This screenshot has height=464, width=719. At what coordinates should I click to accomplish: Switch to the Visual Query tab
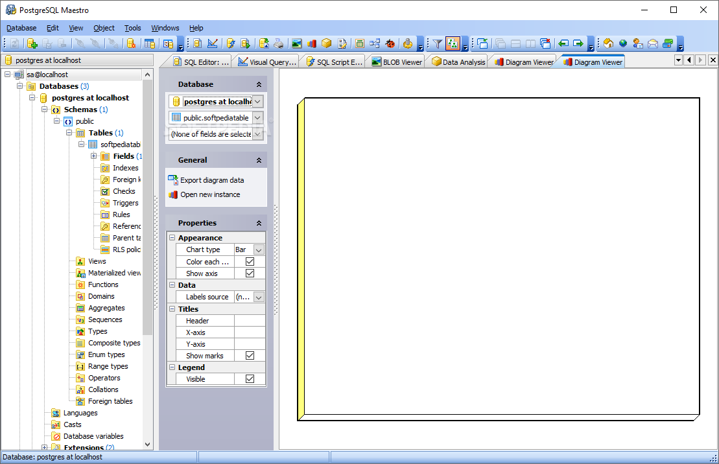[267, 62]
